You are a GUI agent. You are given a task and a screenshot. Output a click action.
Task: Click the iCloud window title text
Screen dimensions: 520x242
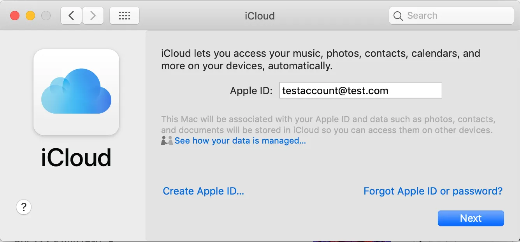point(260,16)
